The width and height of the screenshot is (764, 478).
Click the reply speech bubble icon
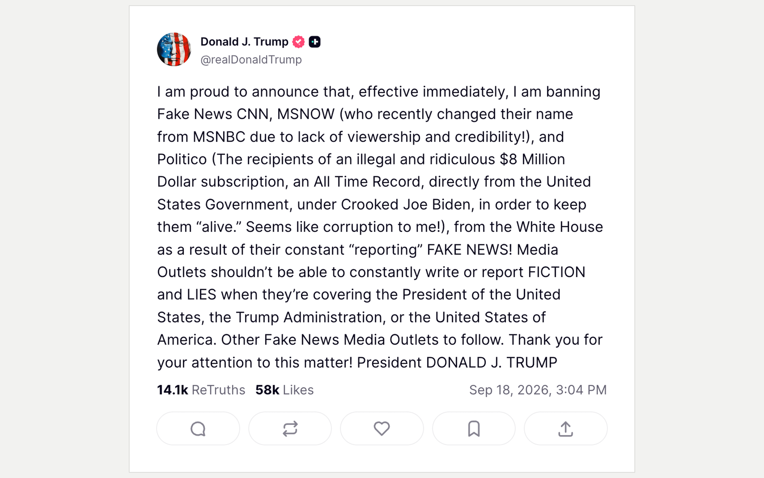[x=198, y=429]
